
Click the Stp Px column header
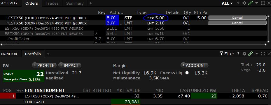coord(200,13)
